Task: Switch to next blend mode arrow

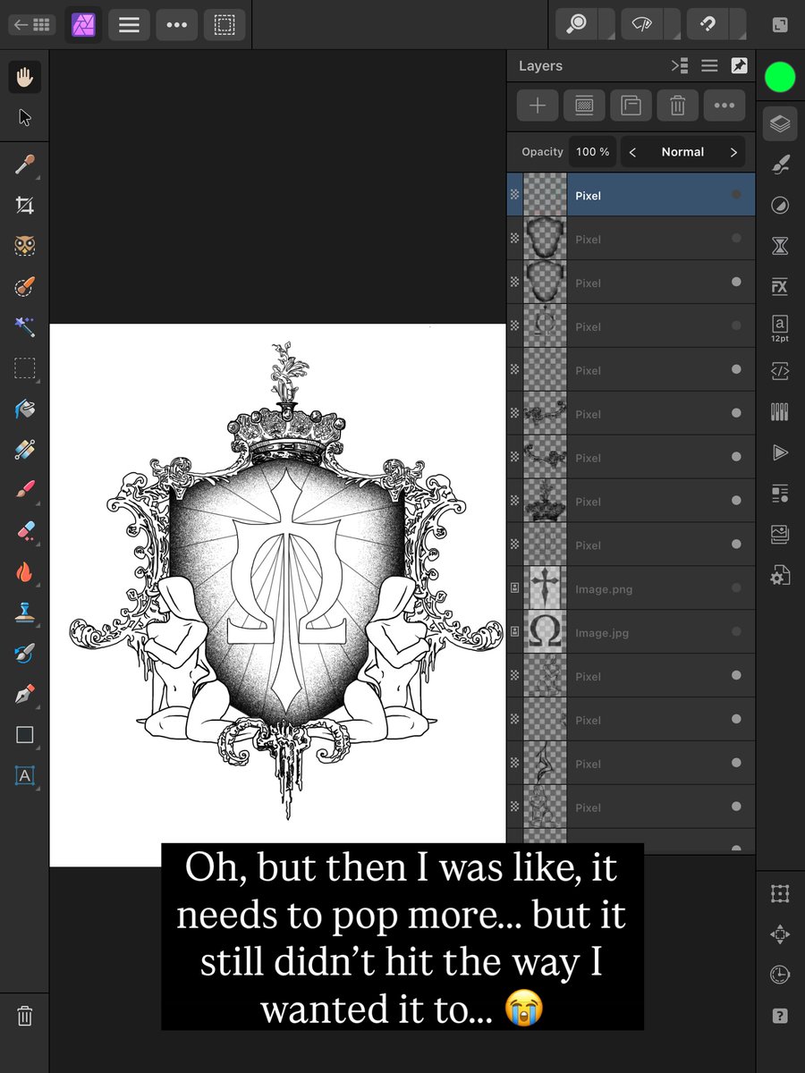Action: (733, 152)
